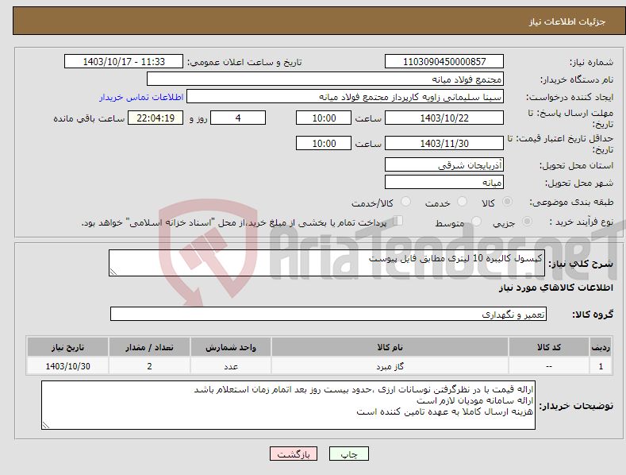626x475 pixels.
Task: Click the item code cell showing --
Action: click(549, 366)
